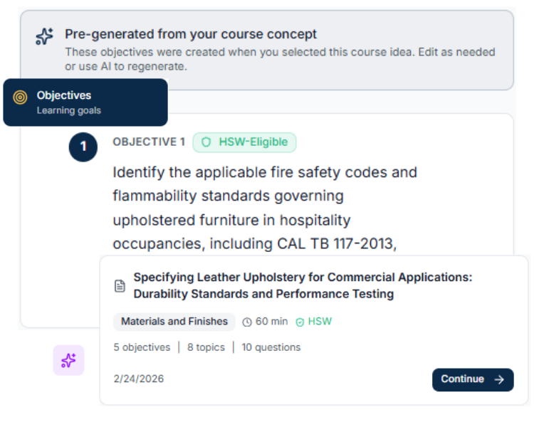Screen dimensions: 534x427
Task: Click the arrow on the Continue button
Action: tap(499, 379)
